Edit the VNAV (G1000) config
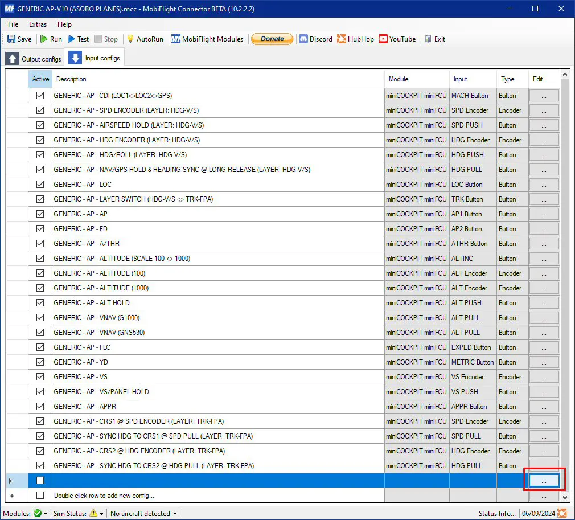 tap(544, 317)
